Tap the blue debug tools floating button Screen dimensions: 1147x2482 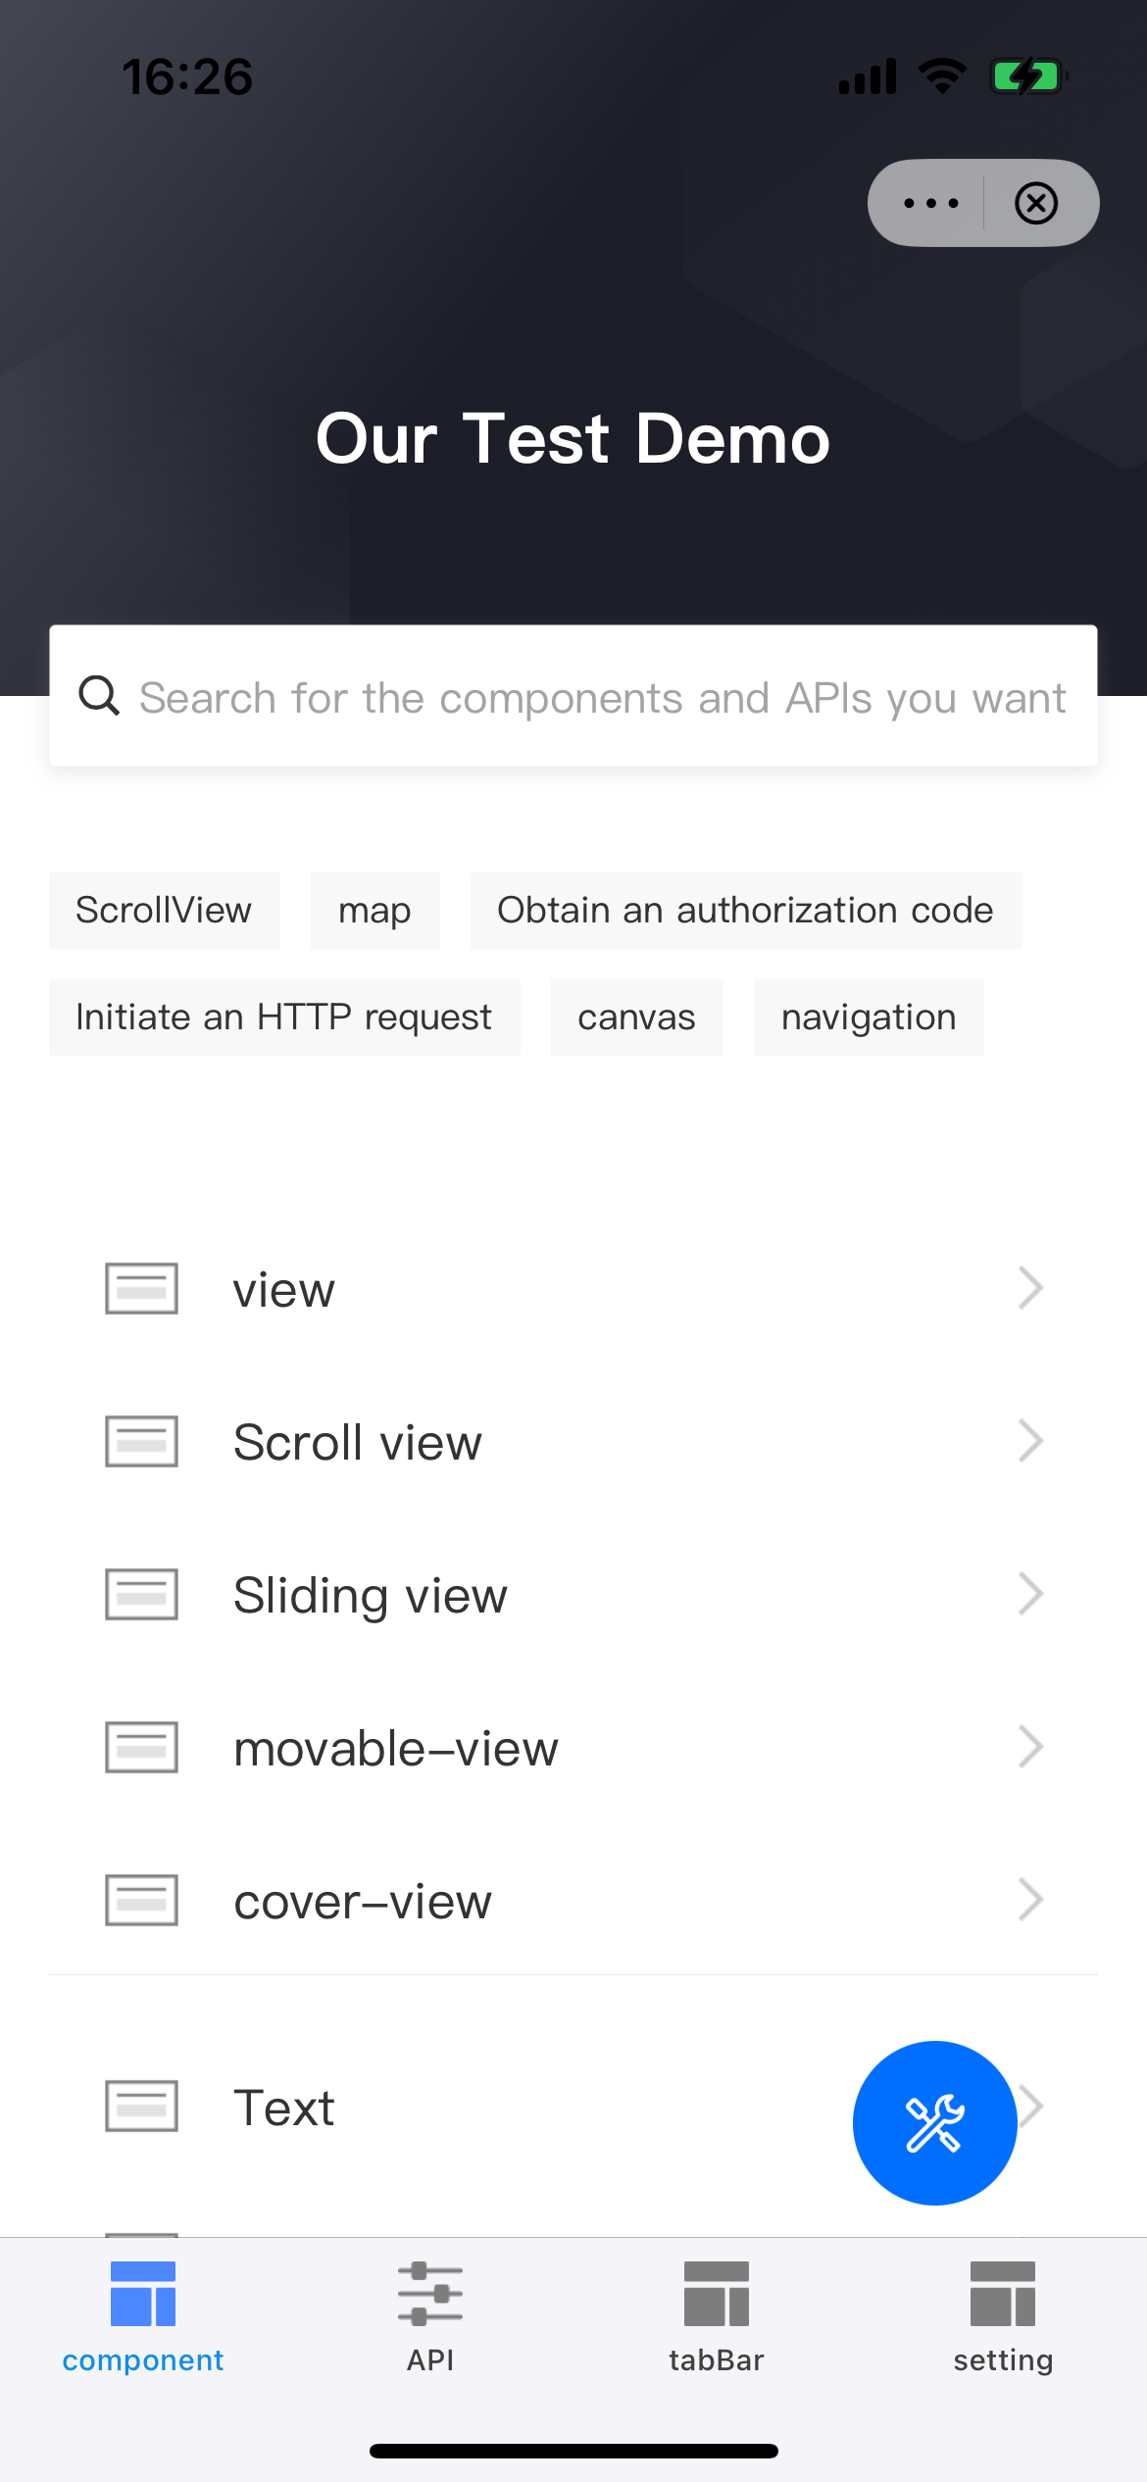[934, 2122]
